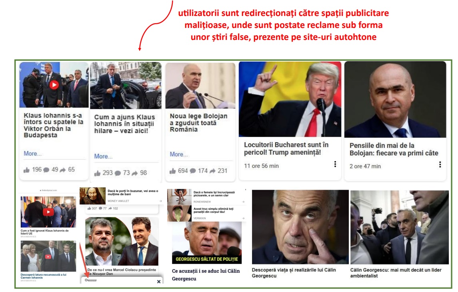Viewport: 458px width, 292px height.
Task: Open 'More...' under 'Noua lege Bolojan'
Action: click(x=178, y=154)
